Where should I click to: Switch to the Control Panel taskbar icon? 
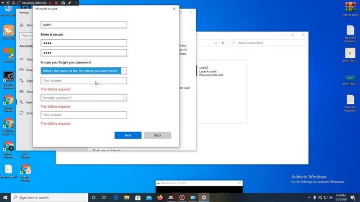(x=193, y=198)
